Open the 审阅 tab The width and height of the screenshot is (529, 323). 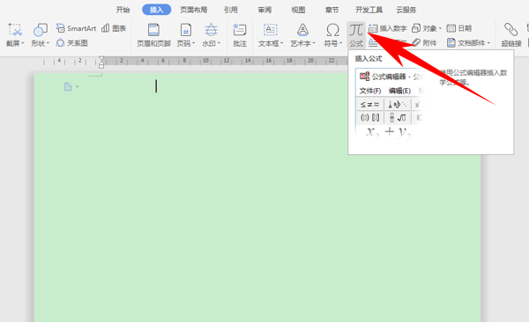click(x=264, y=10)
